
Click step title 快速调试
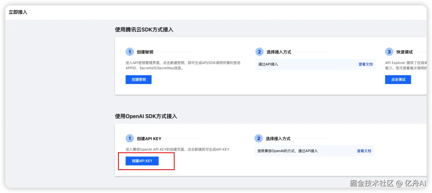(405, 52)
